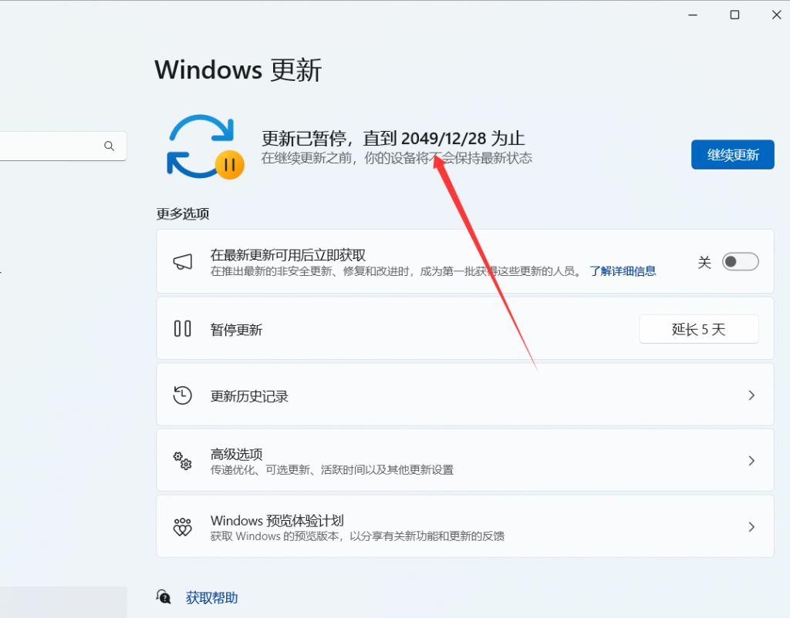The image size is (790, 618).
Task: Expand 更新历史记录 via its chevron
Action: click(751, 395)
